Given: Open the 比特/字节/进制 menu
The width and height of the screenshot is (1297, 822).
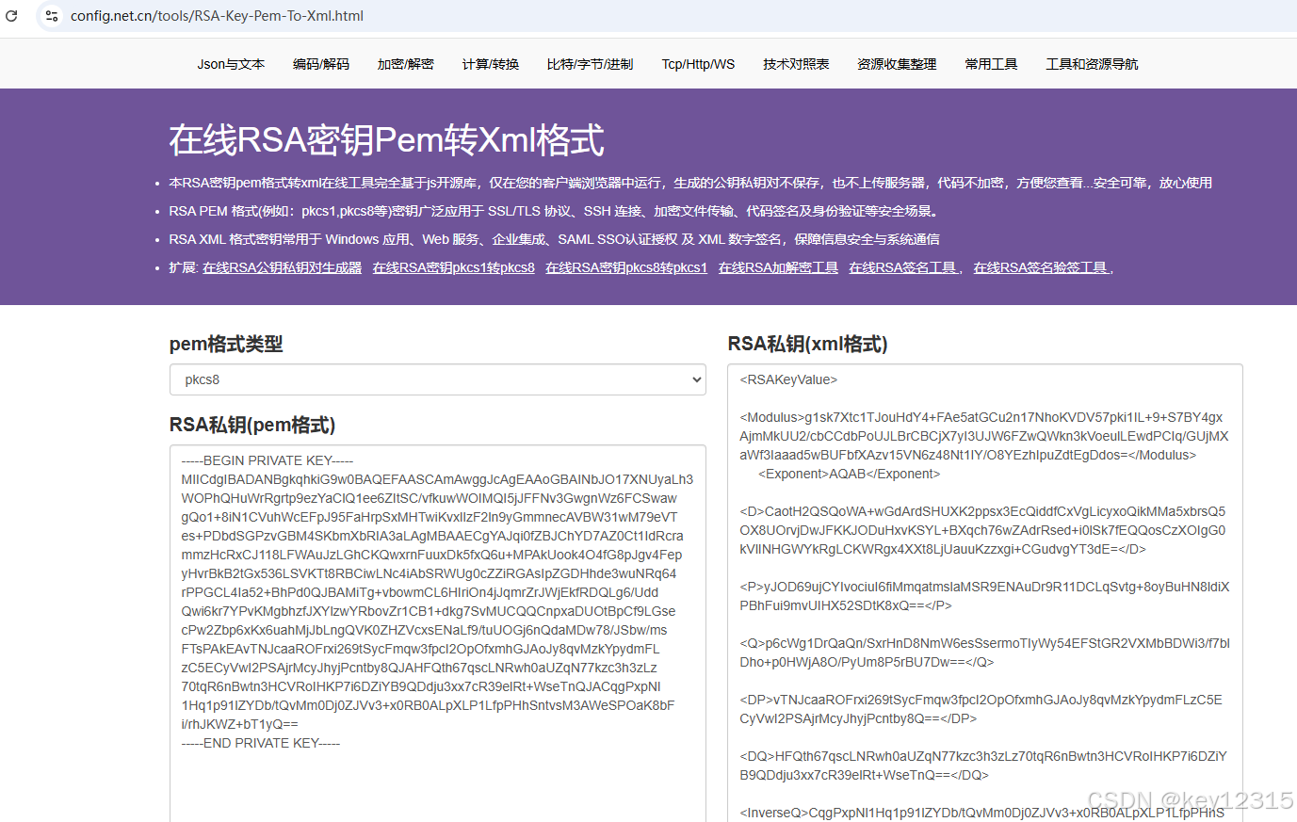Looking at the screenshot, I should coord(590,63).
